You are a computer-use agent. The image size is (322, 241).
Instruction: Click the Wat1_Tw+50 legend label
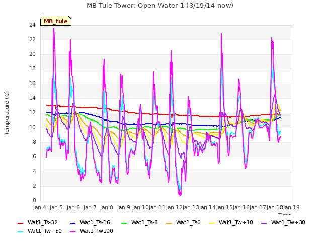[45, 231]
